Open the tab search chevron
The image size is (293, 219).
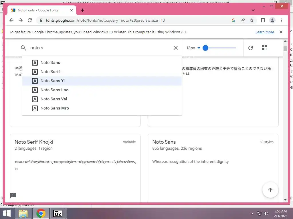(x=253, y=10)
